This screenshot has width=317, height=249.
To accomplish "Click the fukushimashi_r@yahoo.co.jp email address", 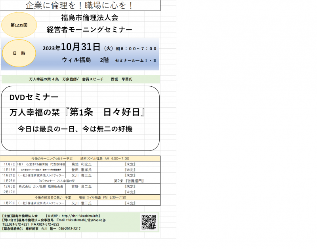I will click(x=86, y=220).
